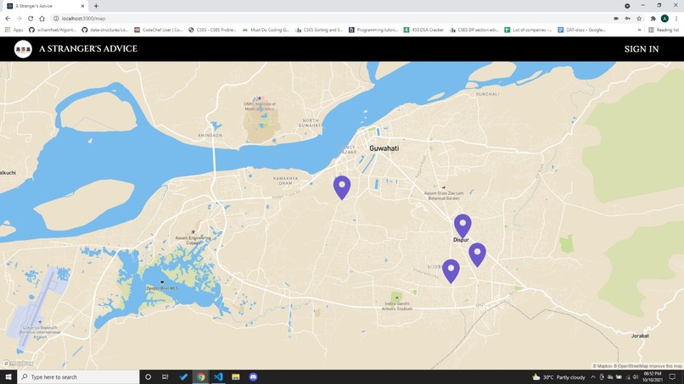Reload the page

pyautogui.click(x=31, y=19)
